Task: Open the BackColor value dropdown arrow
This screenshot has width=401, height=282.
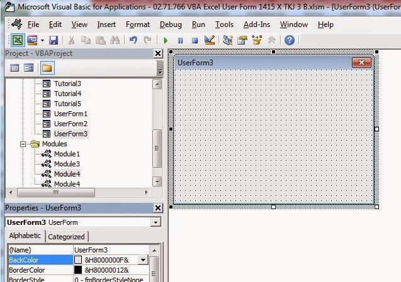Action: pos(143,260)
